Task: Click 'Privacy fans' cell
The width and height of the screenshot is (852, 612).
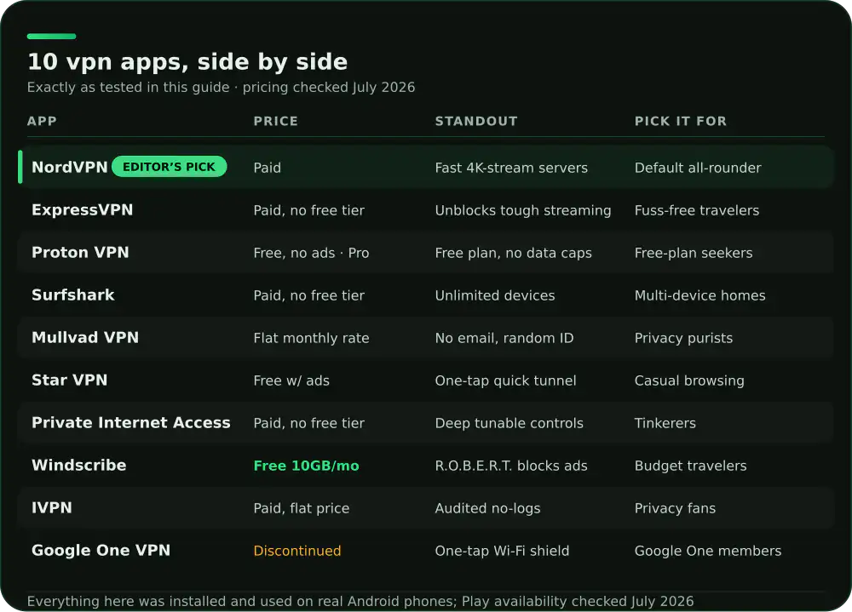Action: tap(675, 508)
